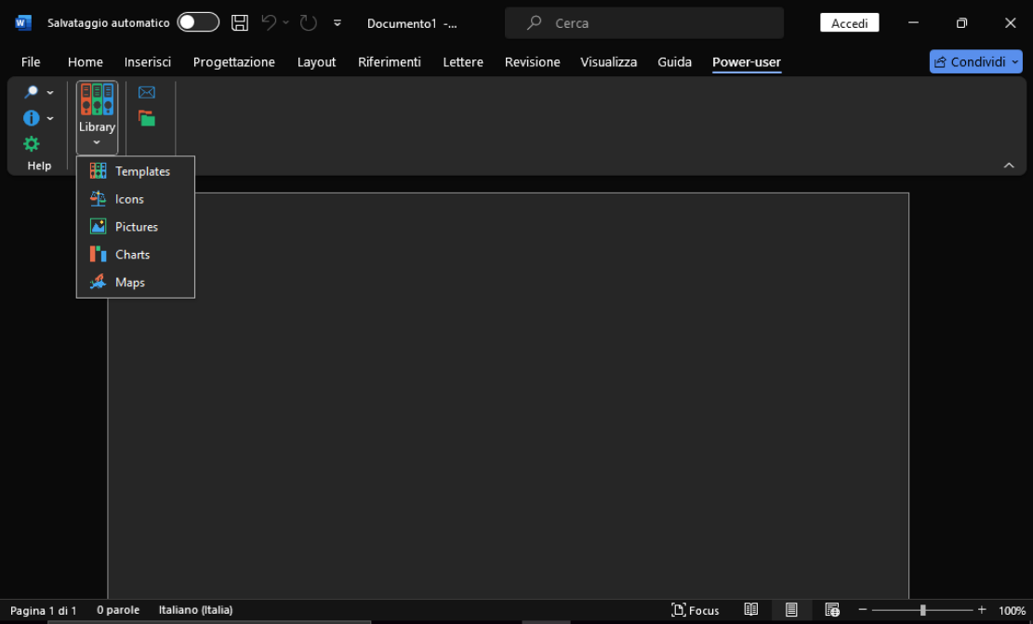Expand the info icon dropdown arrow
Viewport: 1033px width, 624px height.
pos(50,119)
